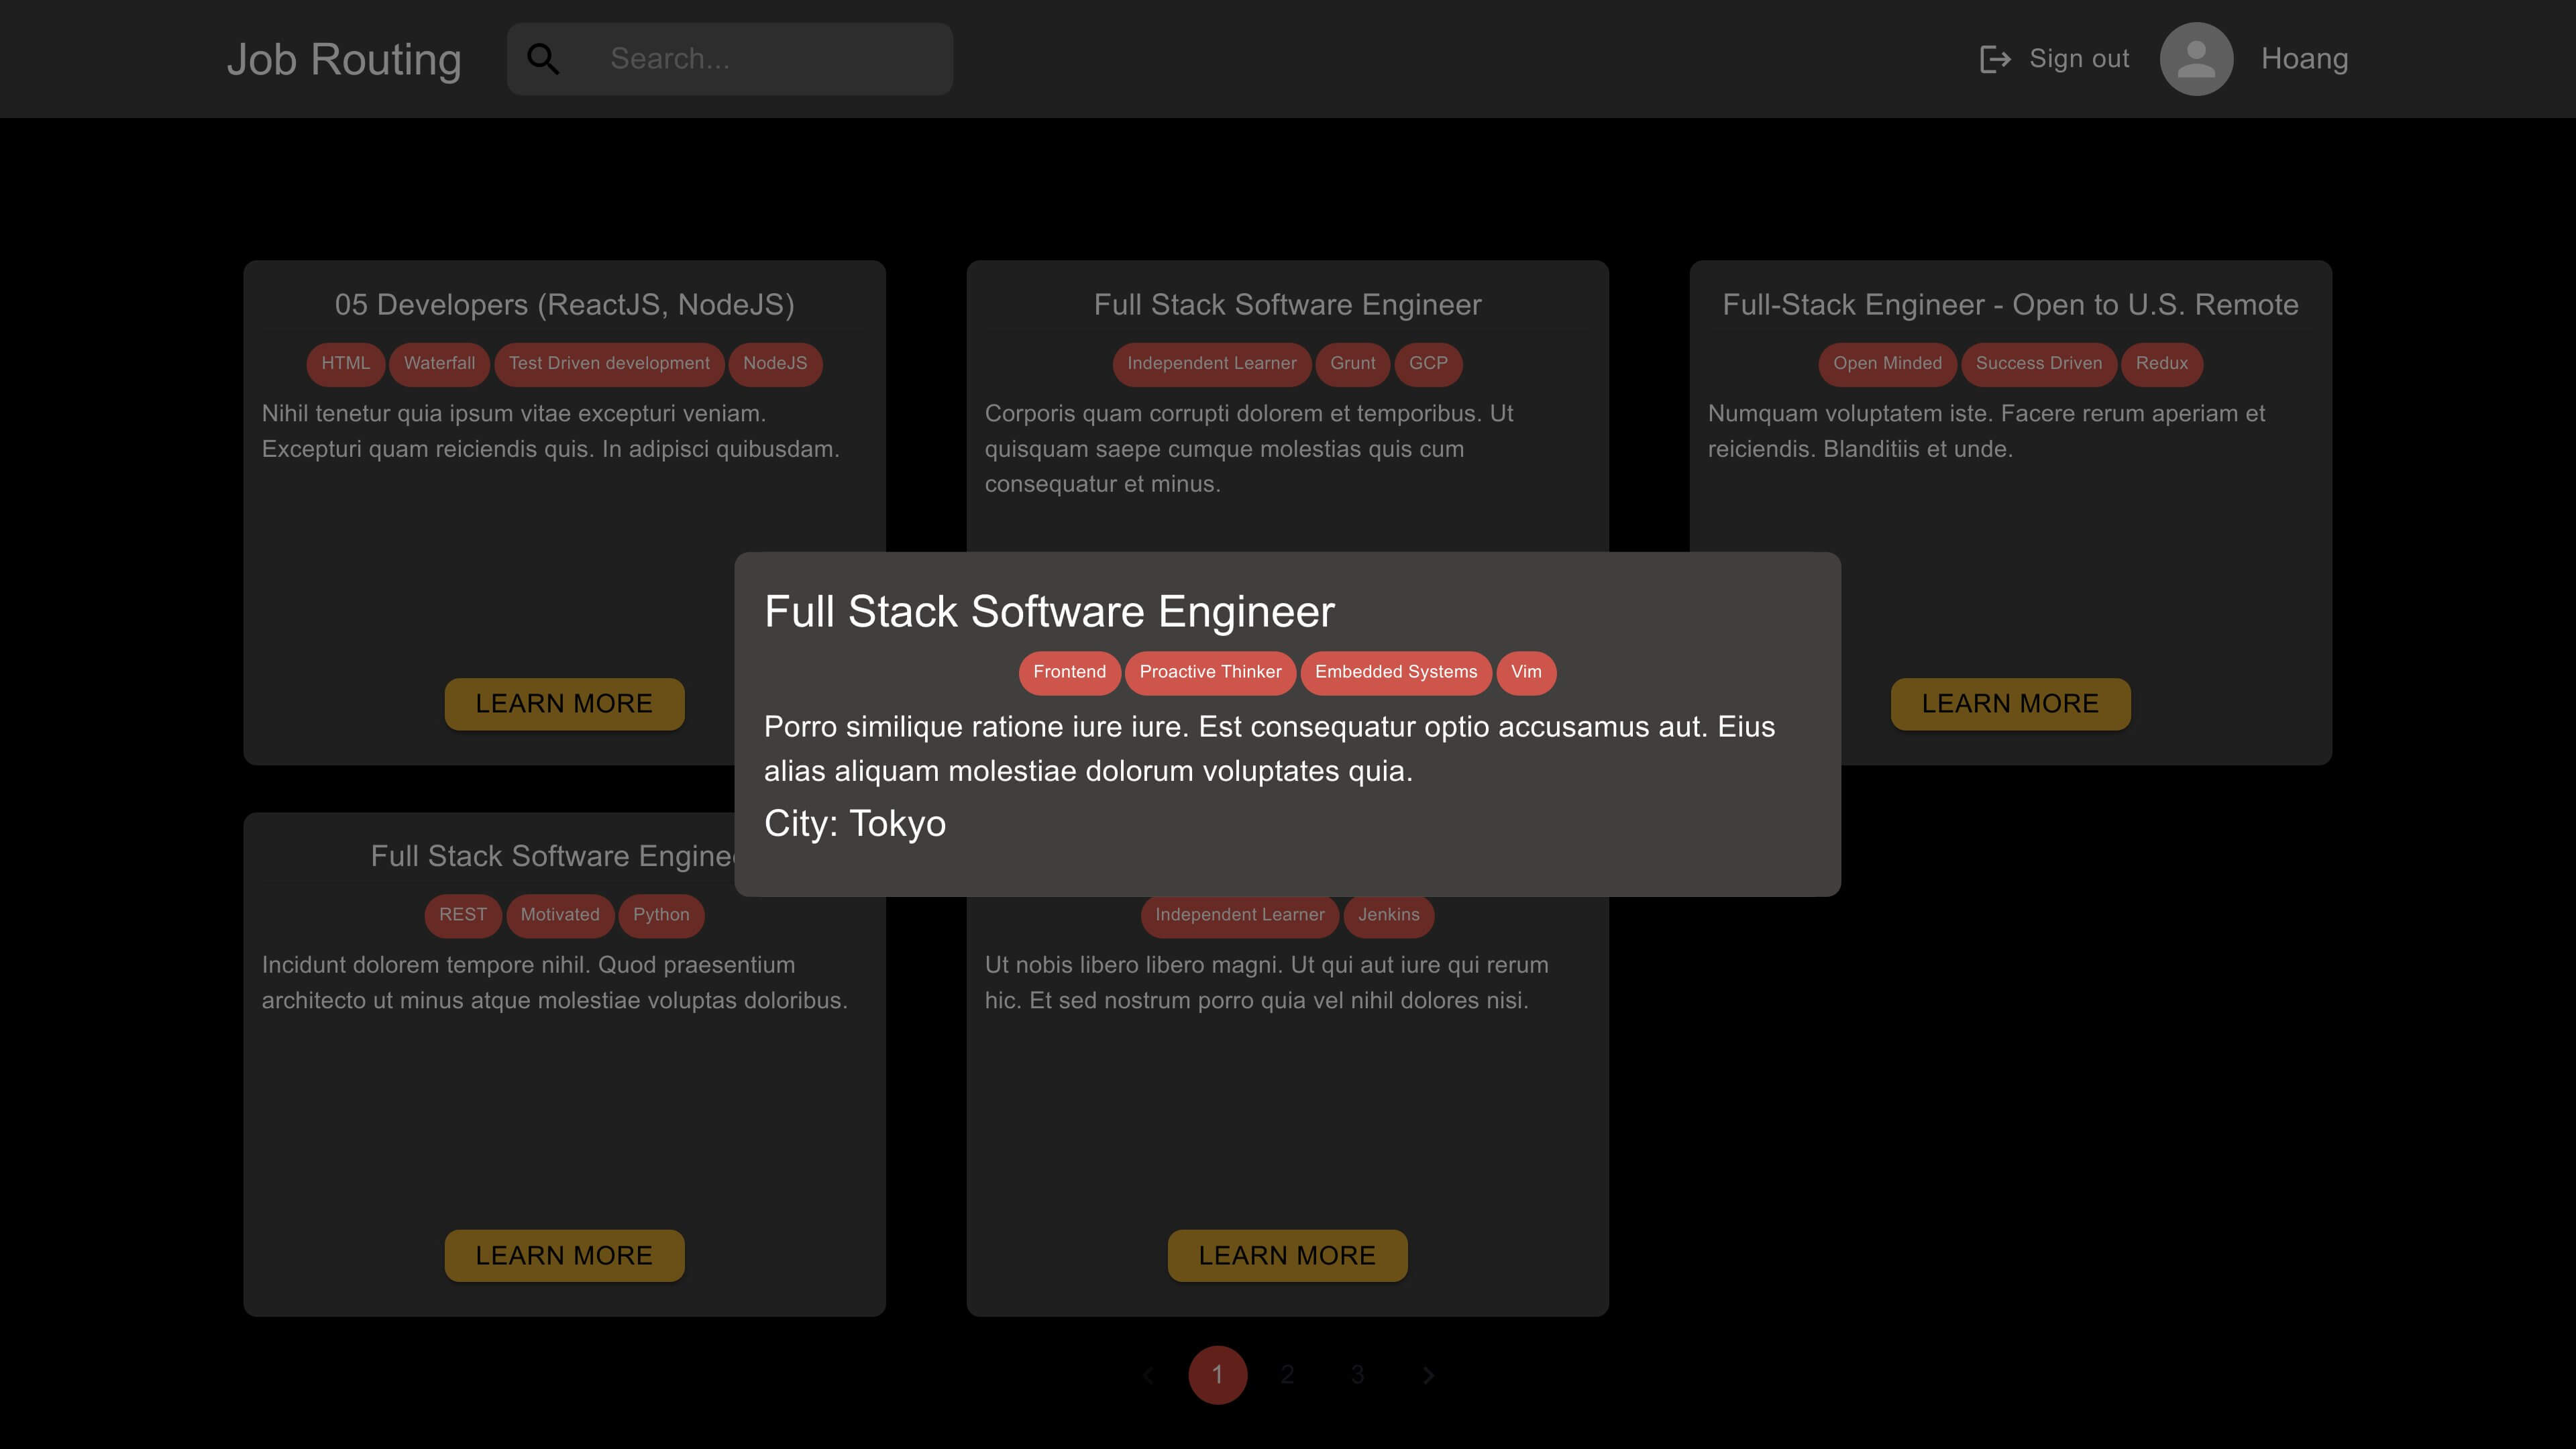The height and width of the screenshot is (1449, 2576).
Task: Click the search icon to focus search bar
Action: pyautogui.click(x=543, y=58)
